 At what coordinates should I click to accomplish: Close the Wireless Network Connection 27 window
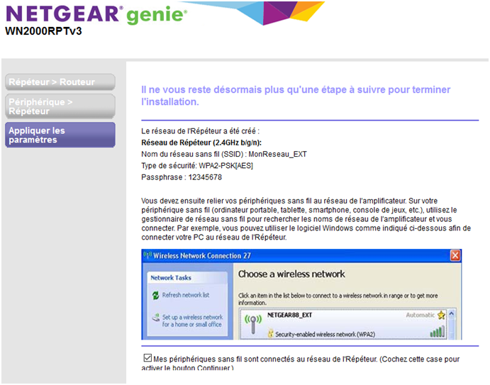coord(455,256)
